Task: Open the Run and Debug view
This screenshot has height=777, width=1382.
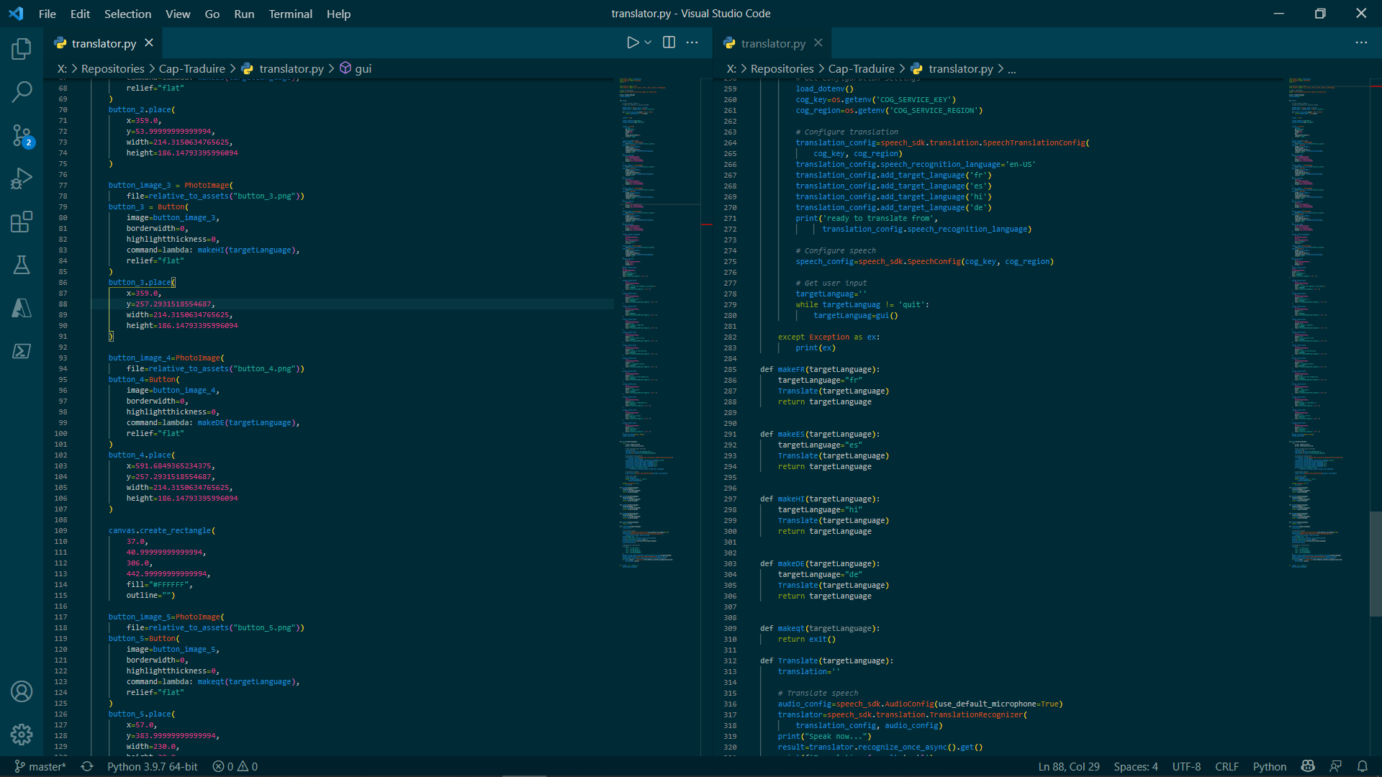Action: [22, 178]
